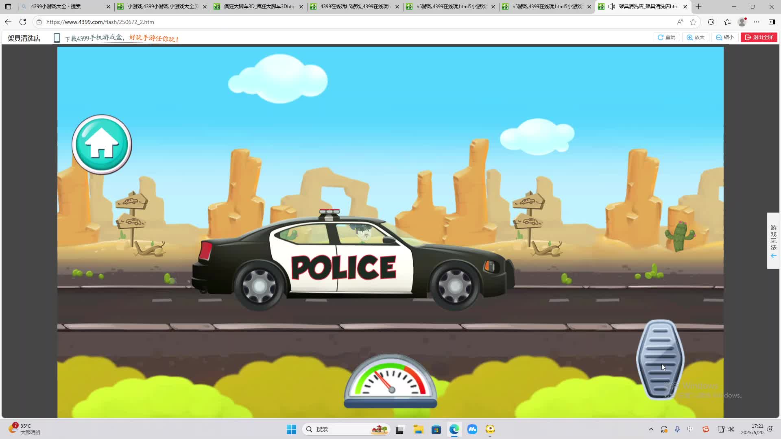Image resolution: width=781 pixels, height=439 pixels.
Task: Click 退出全屏 exit fullscreen button
Action: pyautogui.click(x=759, y=37)
